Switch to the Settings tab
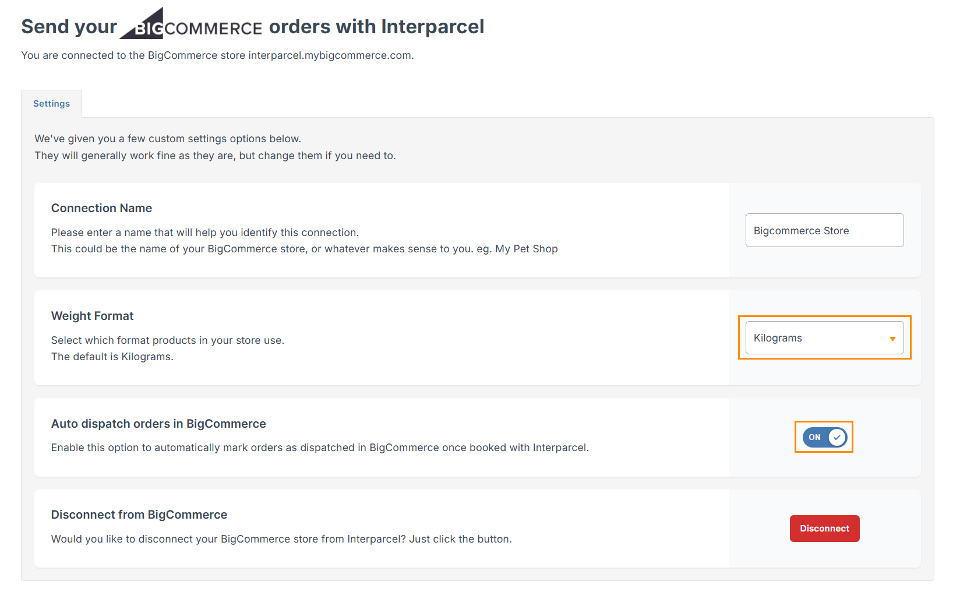Screen dimensions: 960x595 coord(51,104)
